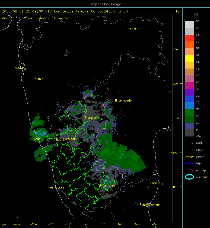
Task: Click the Mumbai city label
Action: (20, 68)
